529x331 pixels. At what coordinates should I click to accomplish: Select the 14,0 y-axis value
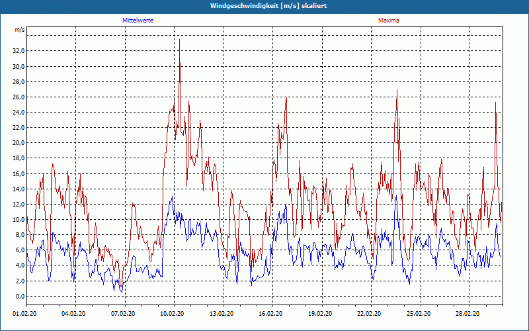point(19,189)
